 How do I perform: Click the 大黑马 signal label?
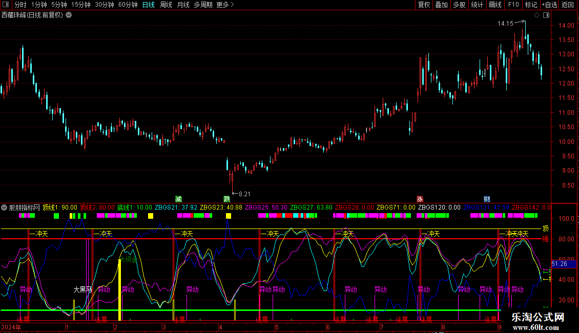pyautogui.click(x=82, y=290)
